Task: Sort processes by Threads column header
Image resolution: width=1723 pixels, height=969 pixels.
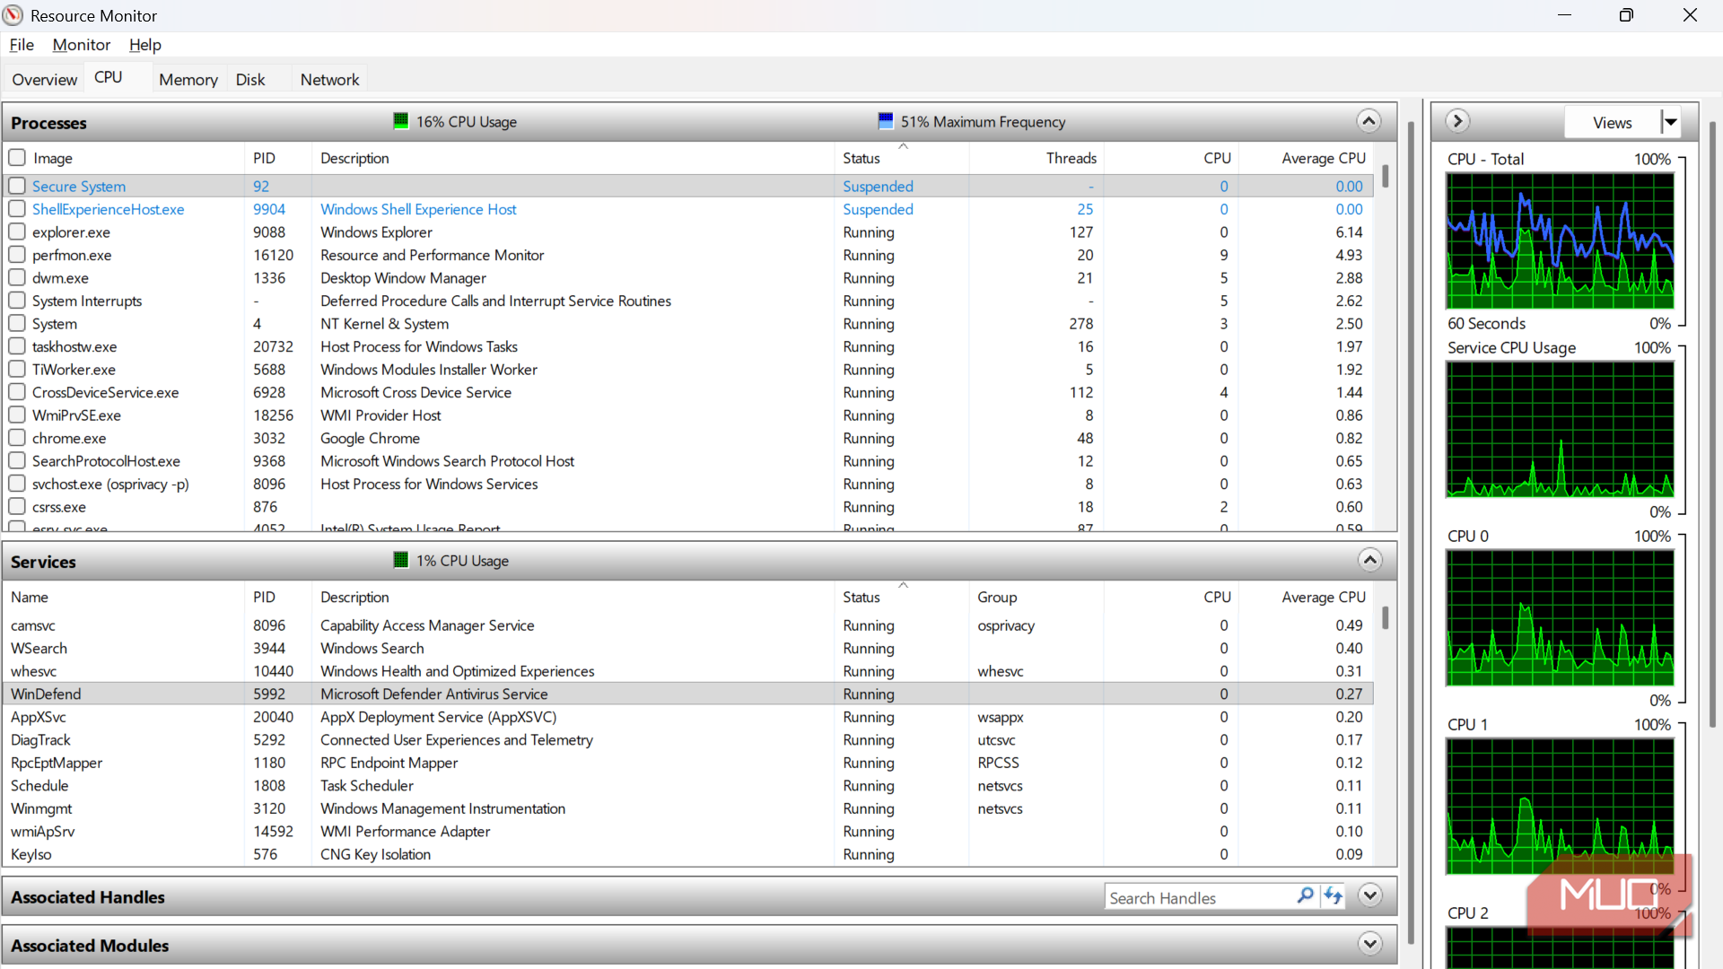Action: tap(1036, 158)
